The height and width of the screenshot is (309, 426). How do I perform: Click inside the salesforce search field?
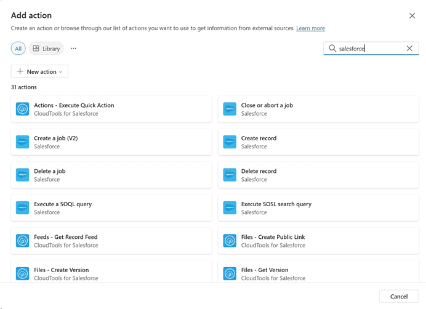369,49
